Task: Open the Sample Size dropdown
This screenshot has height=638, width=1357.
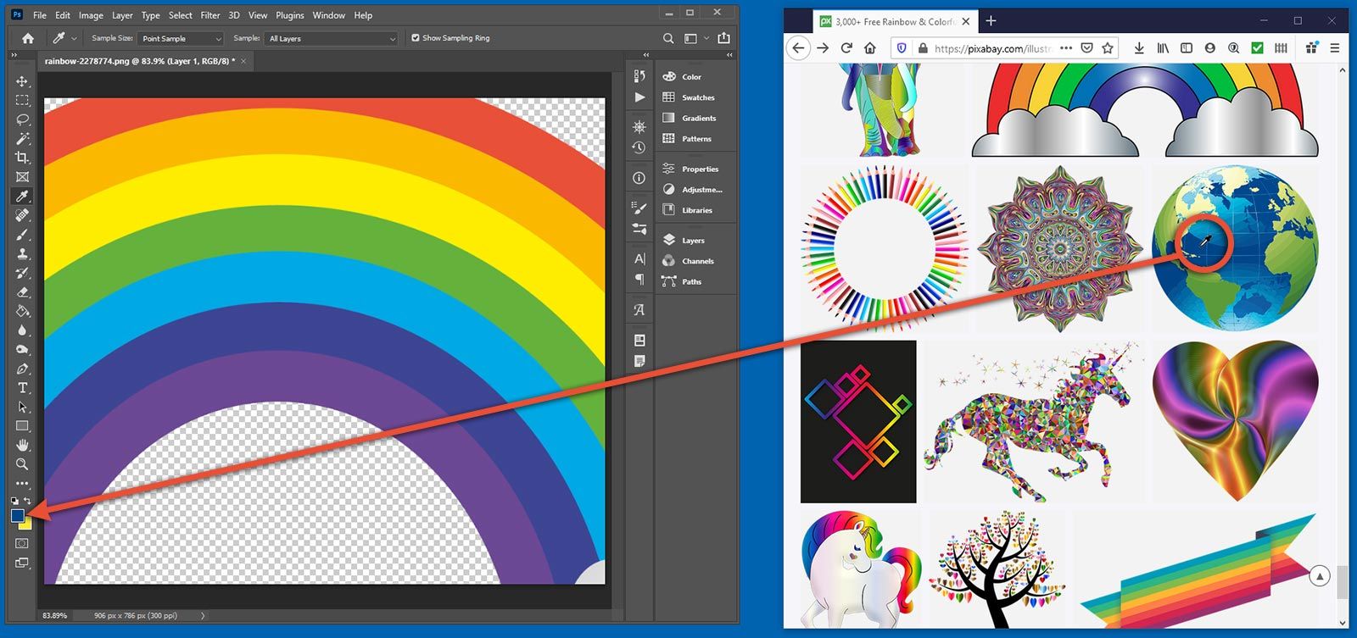Action: tap(181, 39)
